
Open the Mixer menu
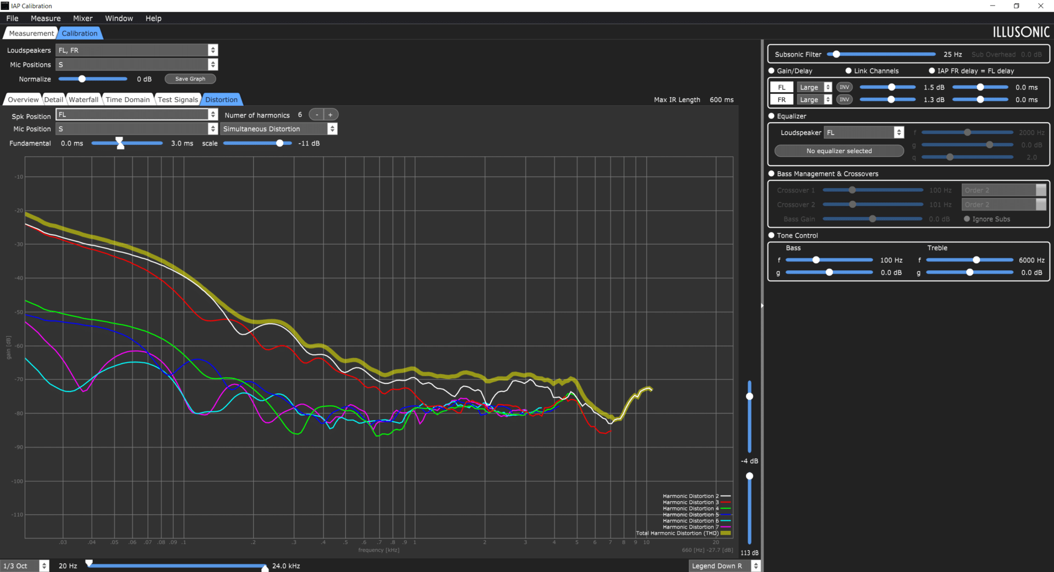[x=83, y=18]
